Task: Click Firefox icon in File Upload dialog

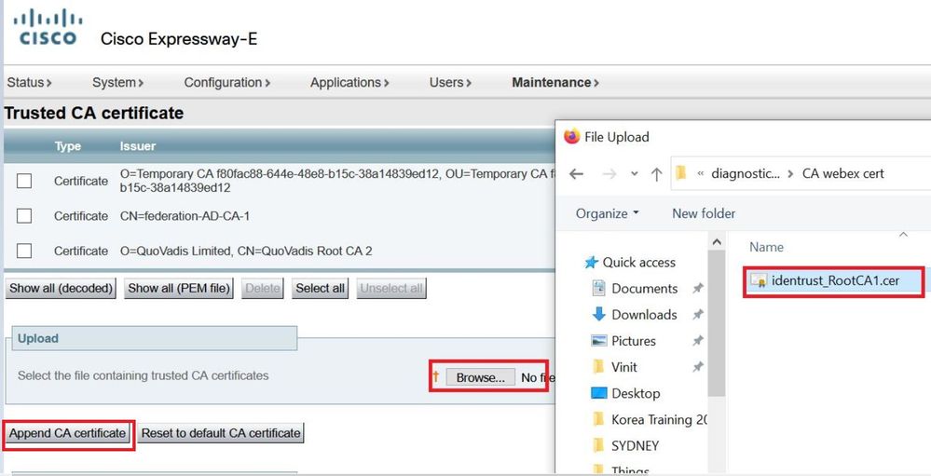Action: 572,137
